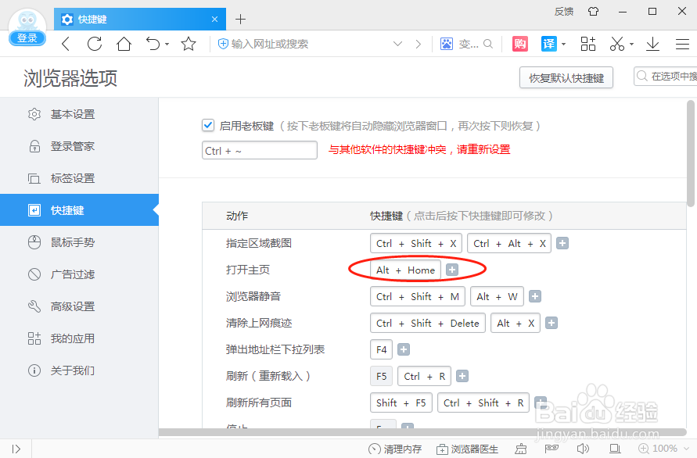Add shortcut for 弹出地址栏下拉列表

click(x=404, y=349)
